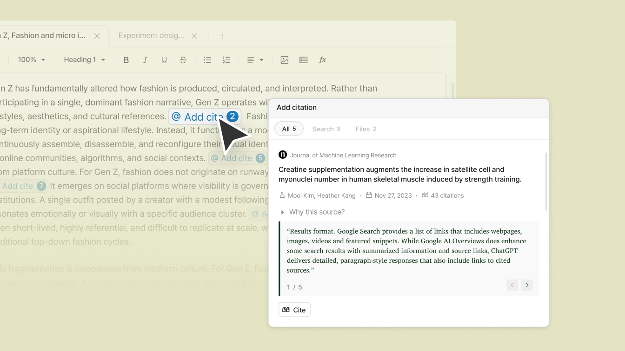Expand the 'Why this source?' section
Screen dimensions: 625x351
tap(313, 212)
